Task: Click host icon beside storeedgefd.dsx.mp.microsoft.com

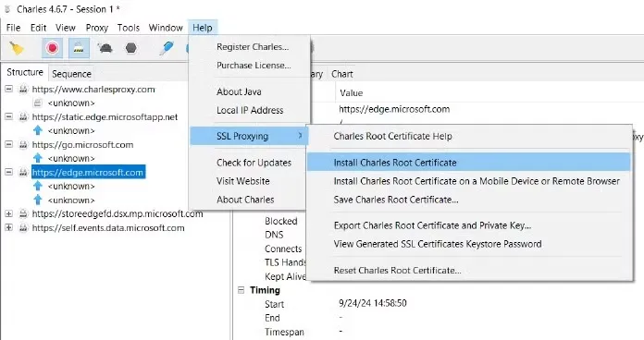Action: point(23,213)
